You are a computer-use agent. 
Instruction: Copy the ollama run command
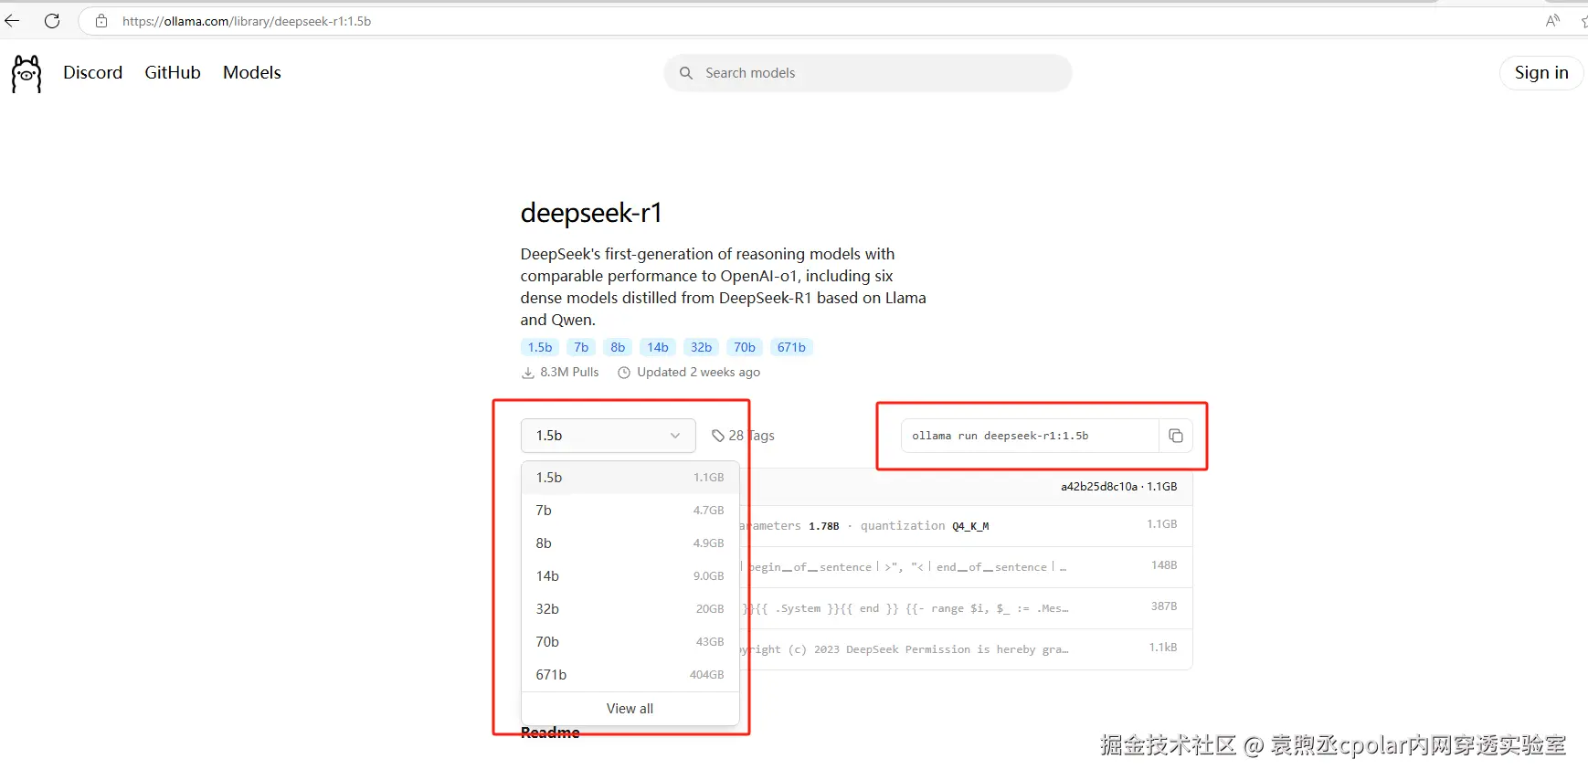coord(1176,436)
